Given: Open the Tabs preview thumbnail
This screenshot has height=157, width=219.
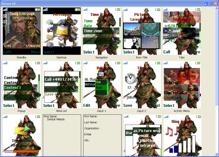Looking at the screenshot, I should (x=182, y=31).
